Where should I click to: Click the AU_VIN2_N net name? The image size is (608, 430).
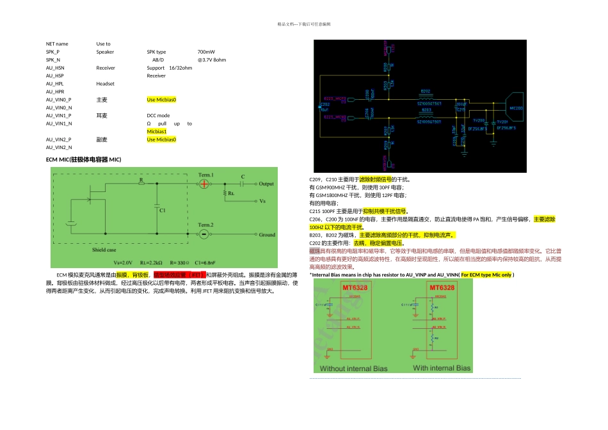[x=59, y=147]
